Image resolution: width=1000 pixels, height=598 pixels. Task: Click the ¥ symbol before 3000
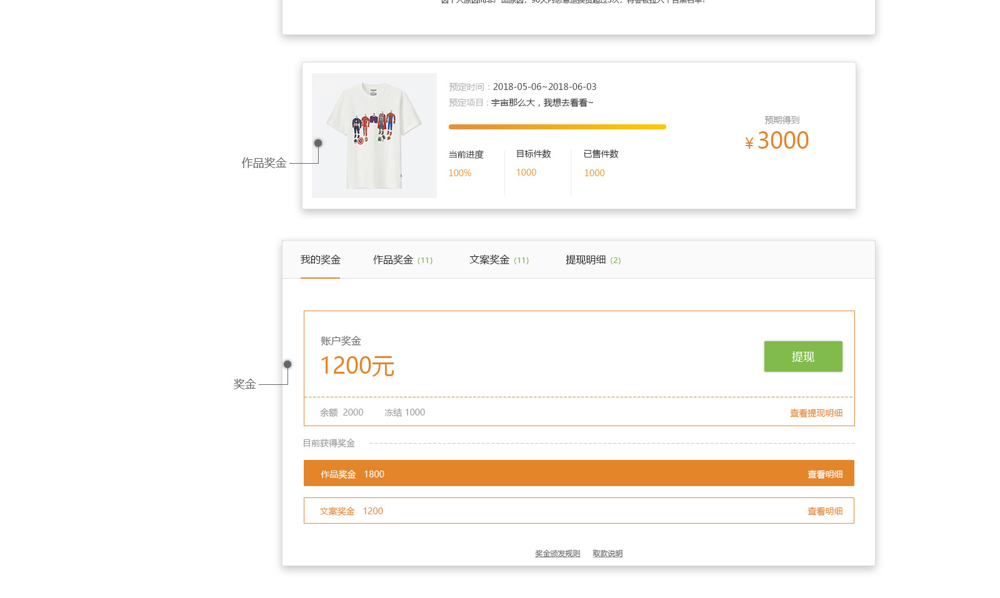(x=749, y=143)
